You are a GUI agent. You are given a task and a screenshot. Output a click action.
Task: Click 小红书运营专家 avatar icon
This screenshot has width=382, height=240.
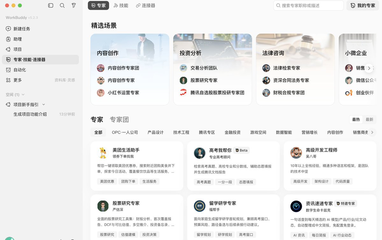pyautogui.click(x=101, y=93)
